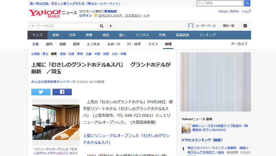Open the photo caption link under the image
Screen dimensions: 276x156
click(56, 151)
